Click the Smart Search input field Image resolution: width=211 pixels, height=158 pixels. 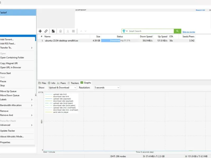[151, 31]
